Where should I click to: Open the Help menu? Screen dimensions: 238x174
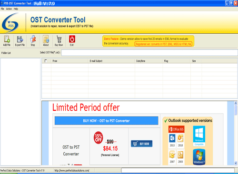(16, 9)
